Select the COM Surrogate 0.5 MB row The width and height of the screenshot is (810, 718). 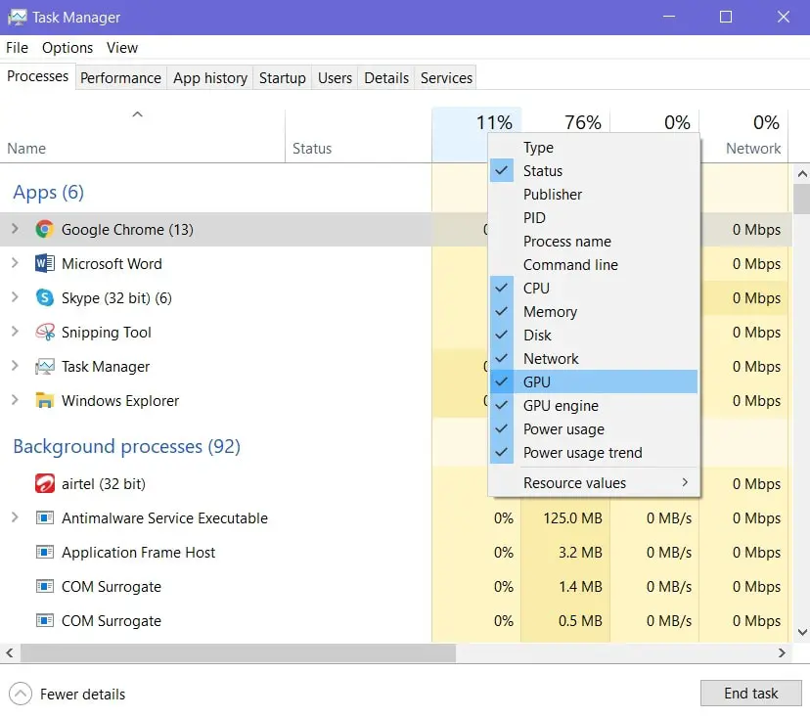click(x=395, y=621)
